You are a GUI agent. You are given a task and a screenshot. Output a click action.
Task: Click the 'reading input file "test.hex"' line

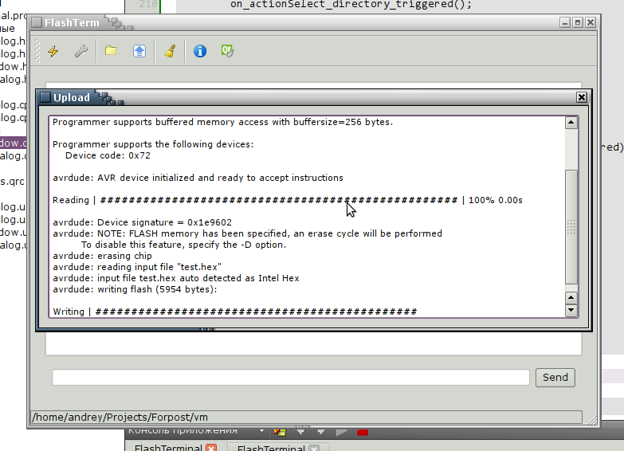(137, 267)
